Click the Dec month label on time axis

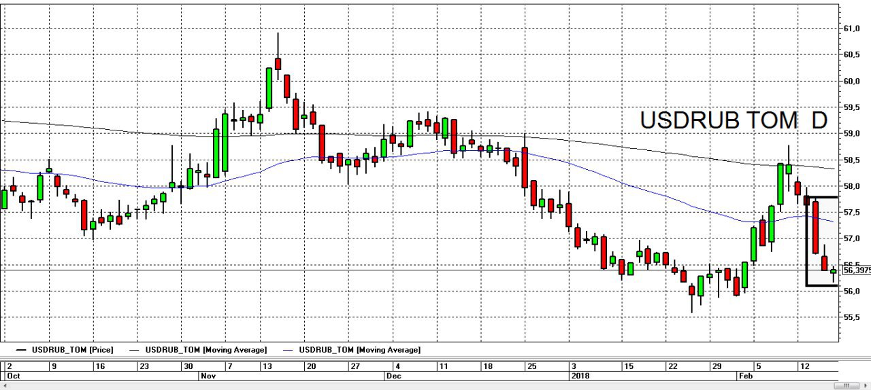tap(393, 375)
